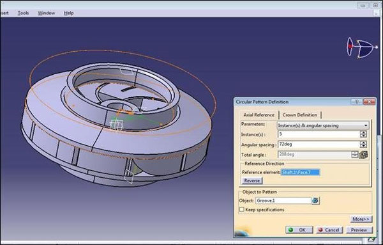
Task: Increase the Instance(s) count with up arrow
Action: point(363,132)
